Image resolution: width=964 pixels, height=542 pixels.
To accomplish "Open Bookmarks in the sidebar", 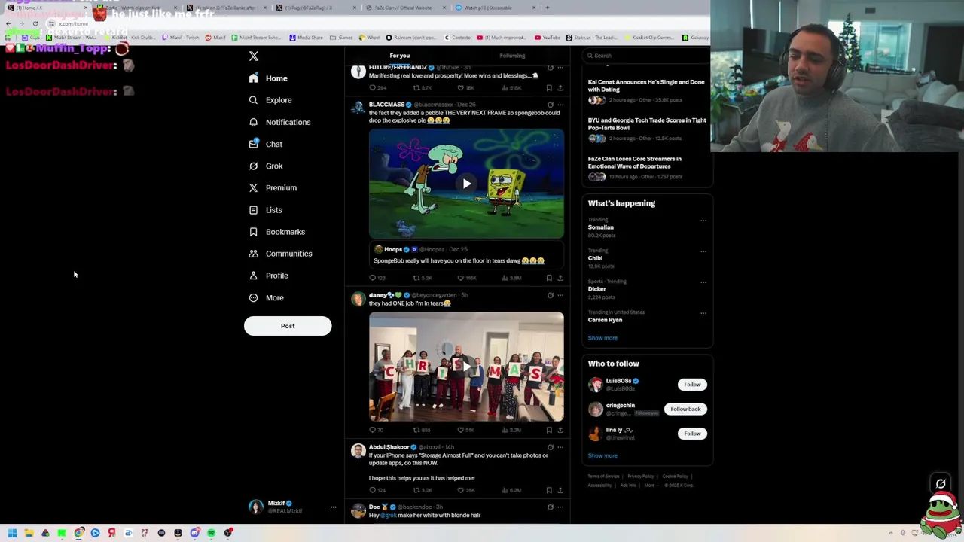I will tap(276, 232).
